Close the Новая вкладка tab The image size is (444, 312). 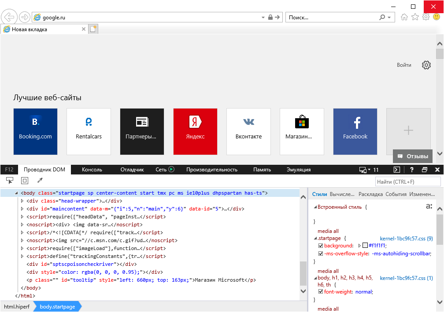point(84,29)
